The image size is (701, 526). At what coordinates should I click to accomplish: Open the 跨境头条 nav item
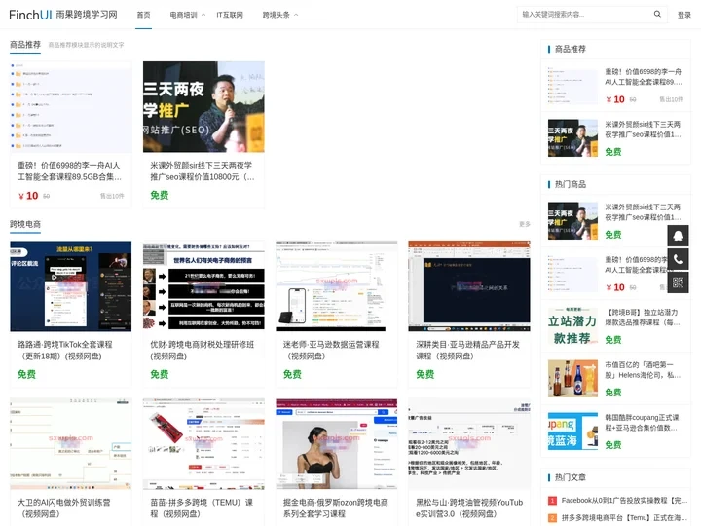click(276, 15)
